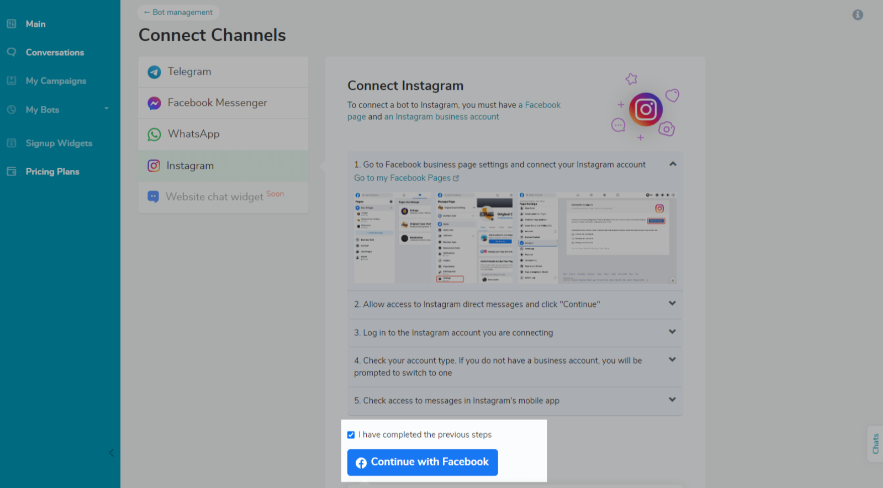
Task: Open the Chats side panel tab
Action: point(875,444)
